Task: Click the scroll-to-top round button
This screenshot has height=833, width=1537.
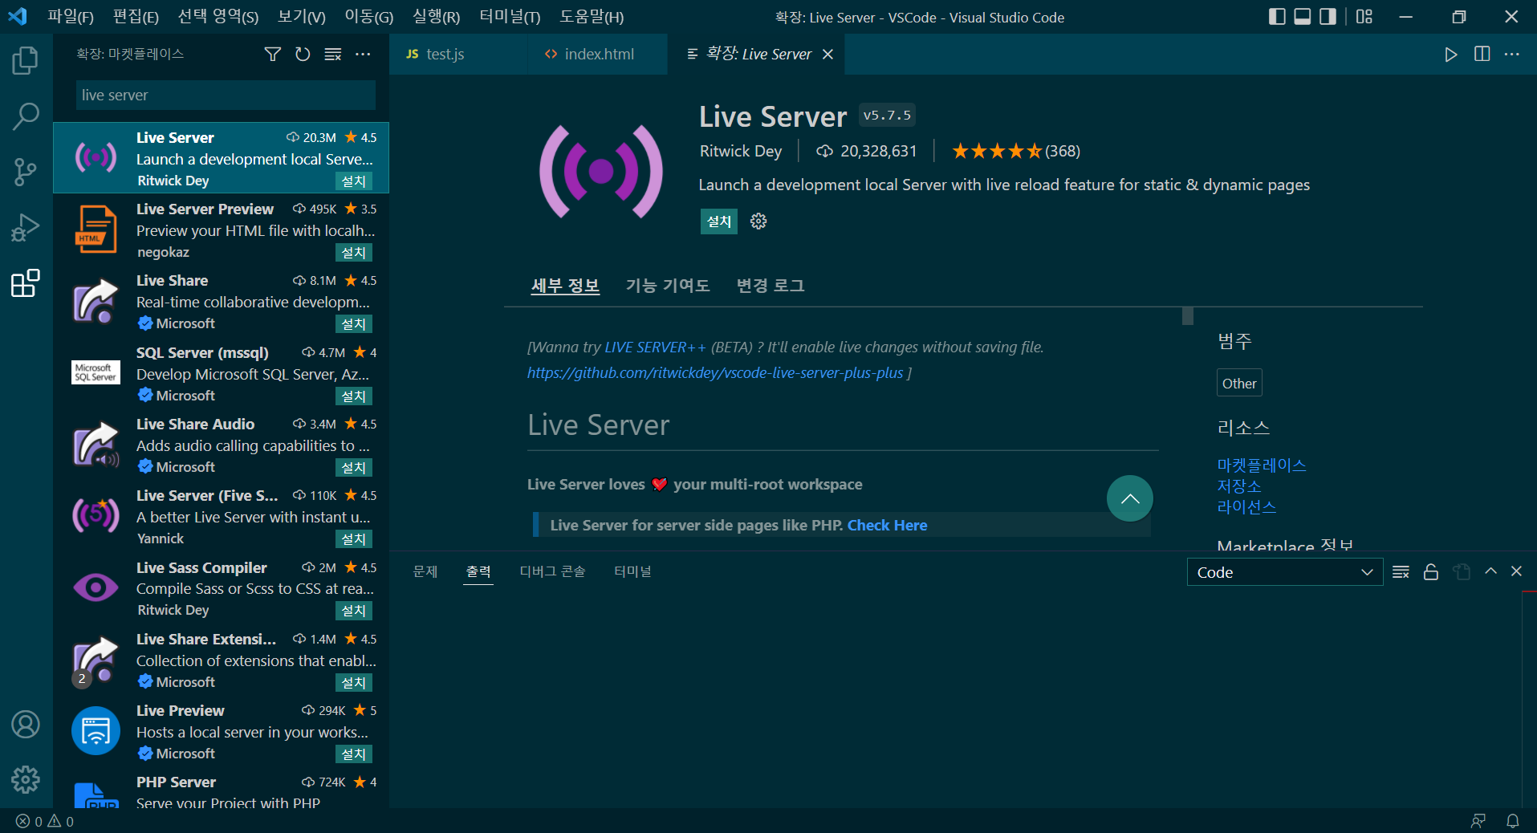Action: click(1129, 498)
